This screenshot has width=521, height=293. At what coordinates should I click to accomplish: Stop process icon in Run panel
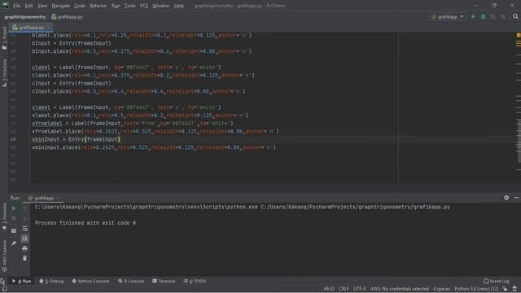point(14,219)
